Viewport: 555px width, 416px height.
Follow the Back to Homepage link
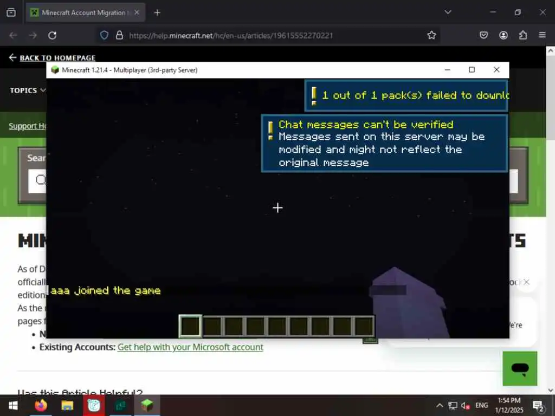(x=53, y=57)
